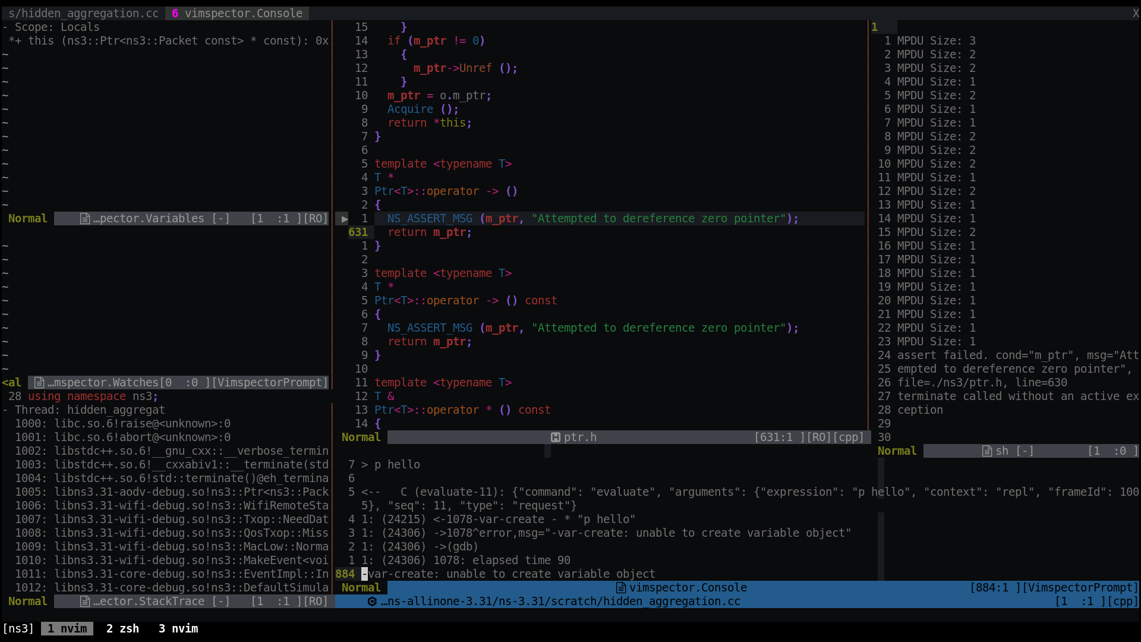Click the program counter arrow beside NS_ASSERT_MSG line
The height and width of the screenshot is (642, 1141).
[345, 218]
